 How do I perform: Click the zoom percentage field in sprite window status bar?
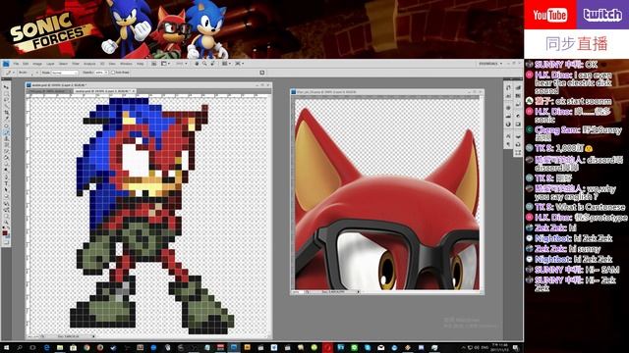(x=33, y=336)
